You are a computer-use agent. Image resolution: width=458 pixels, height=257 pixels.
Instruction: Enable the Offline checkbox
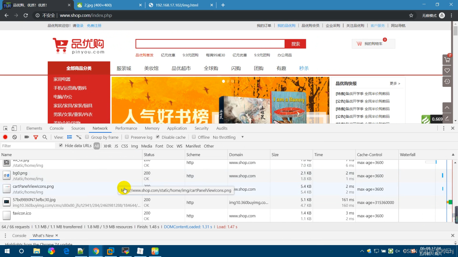[x=194, y=137]
